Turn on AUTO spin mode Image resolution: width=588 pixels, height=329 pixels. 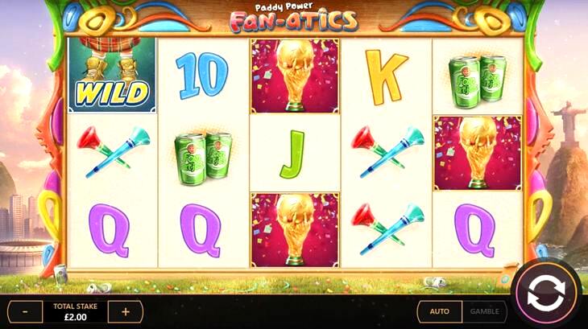point(440,311)
